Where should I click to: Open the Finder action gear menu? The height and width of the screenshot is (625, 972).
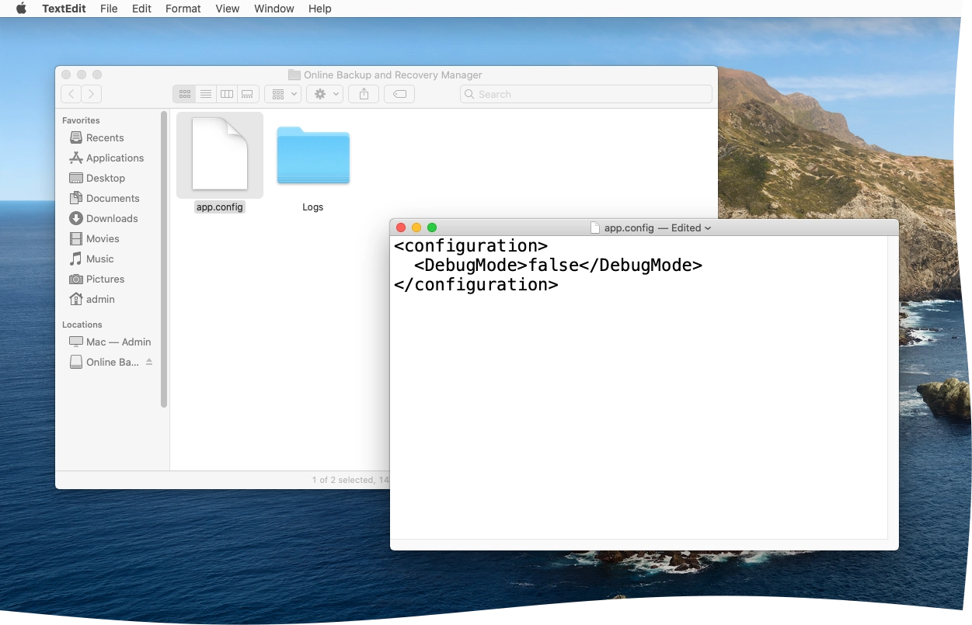coord(325,94)
